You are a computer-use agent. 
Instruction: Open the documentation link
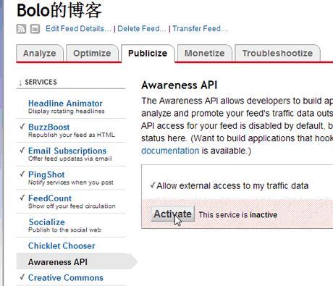click(x=170, y=151)
